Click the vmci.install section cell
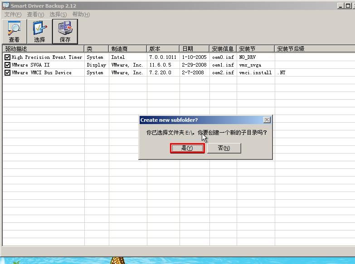This screenshot has height=264, width=355. click(255, 73)
